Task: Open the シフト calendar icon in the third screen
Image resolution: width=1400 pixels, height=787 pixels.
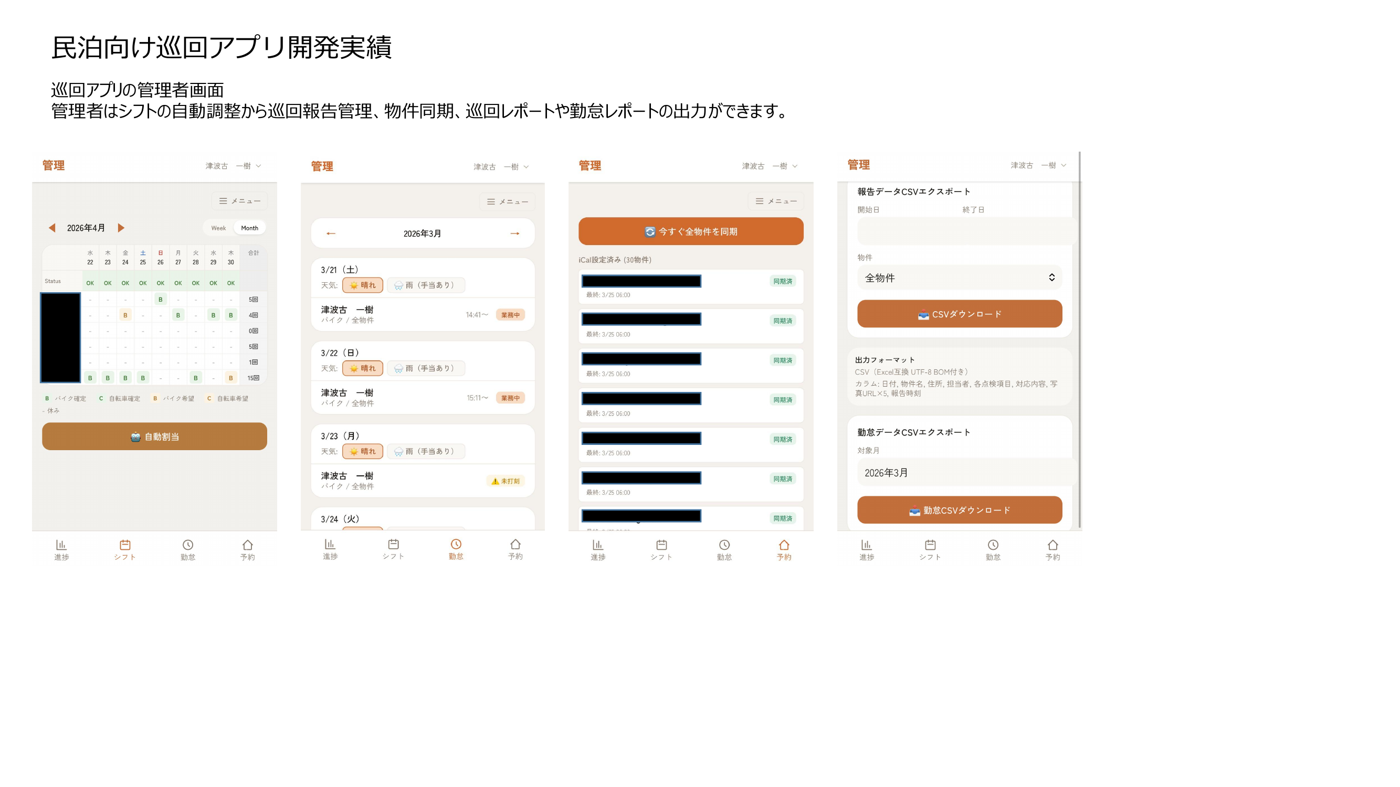Action: point(661,545)
